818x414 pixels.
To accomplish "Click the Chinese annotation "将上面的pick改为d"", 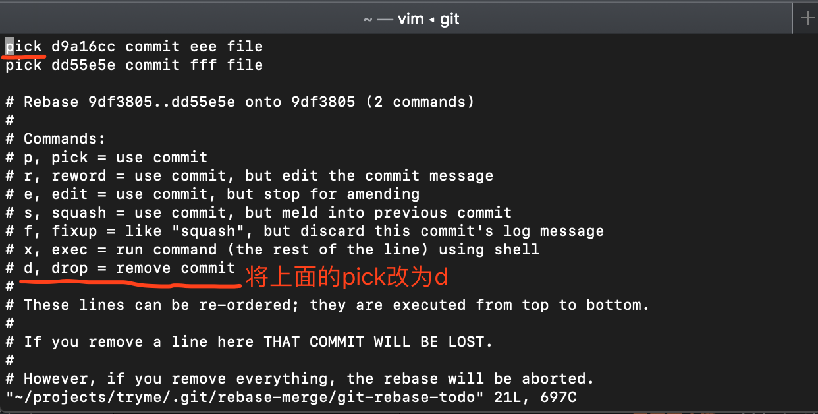I will (346, 277).
